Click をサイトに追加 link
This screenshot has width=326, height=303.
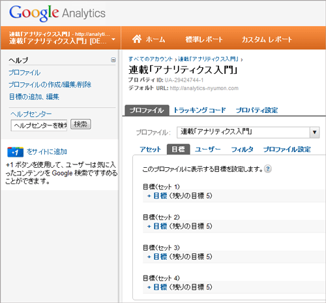(47, 151)
